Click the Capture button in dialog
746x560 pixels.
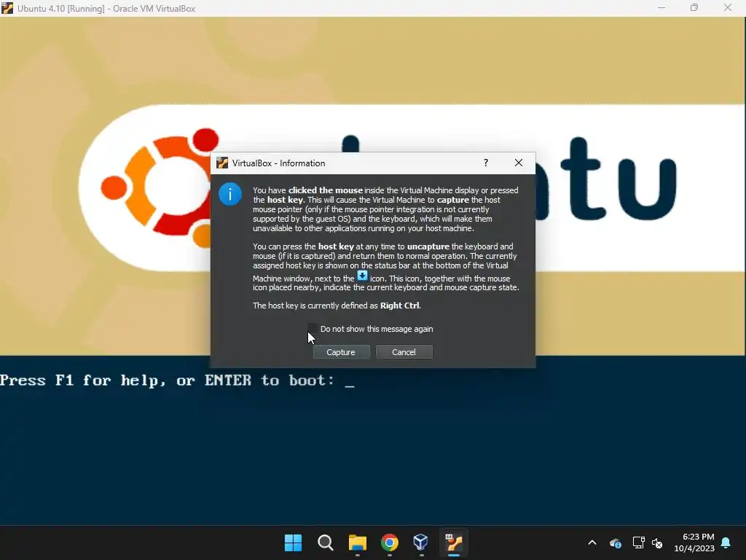pos(341,352)
